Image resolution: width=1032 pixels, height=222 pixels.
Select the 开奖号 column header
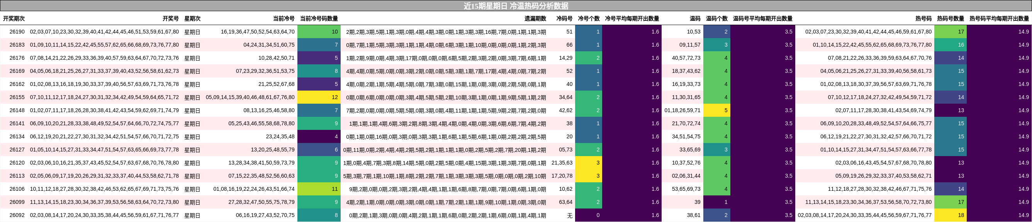coord(171,18)
